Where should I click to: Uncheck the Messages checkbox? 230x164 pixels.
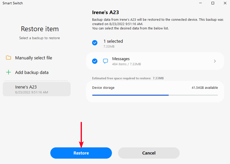(95, 61)
